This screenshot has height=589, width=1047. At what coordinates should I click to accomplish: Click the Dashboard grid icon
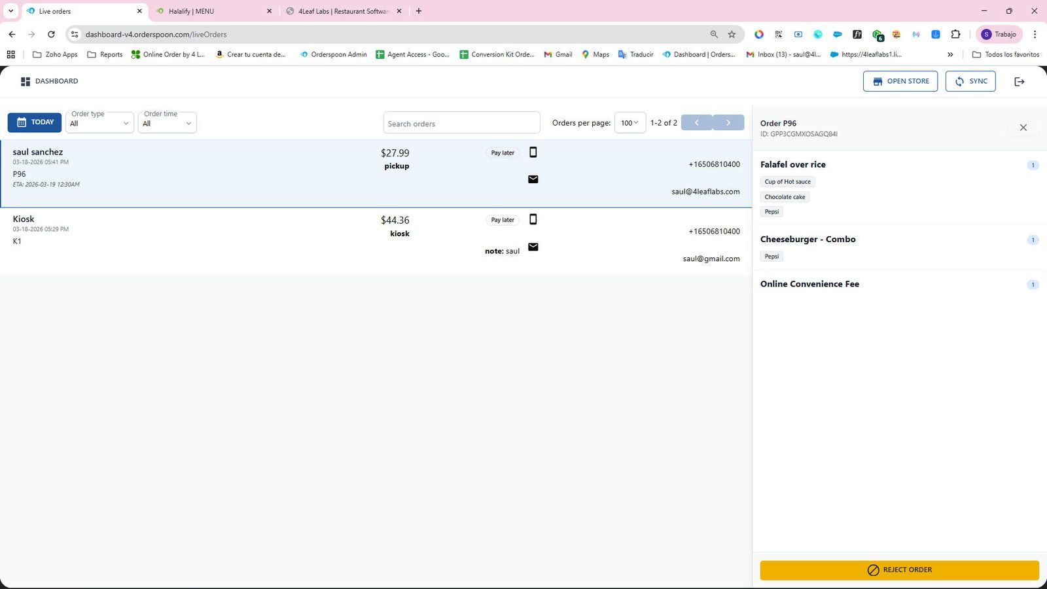(26, 82)
